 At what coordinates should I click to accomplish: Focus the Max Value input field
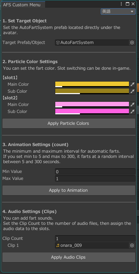coord(95,178)
